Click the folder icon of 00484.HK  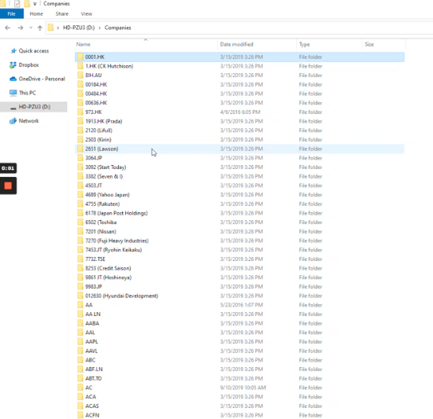80,94
